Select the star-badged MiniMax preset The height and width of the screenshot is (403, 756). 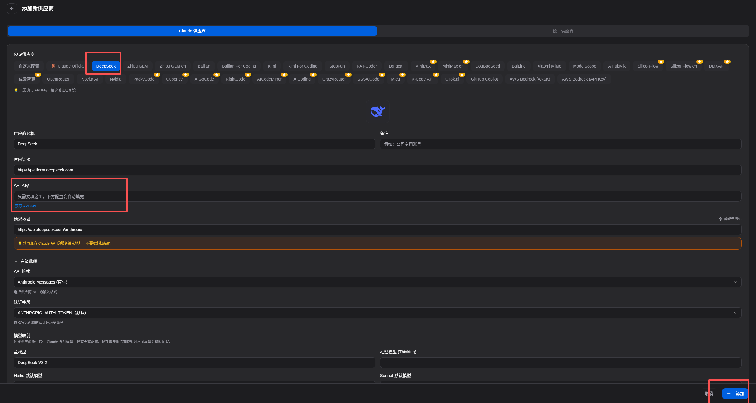coord(423,66)
